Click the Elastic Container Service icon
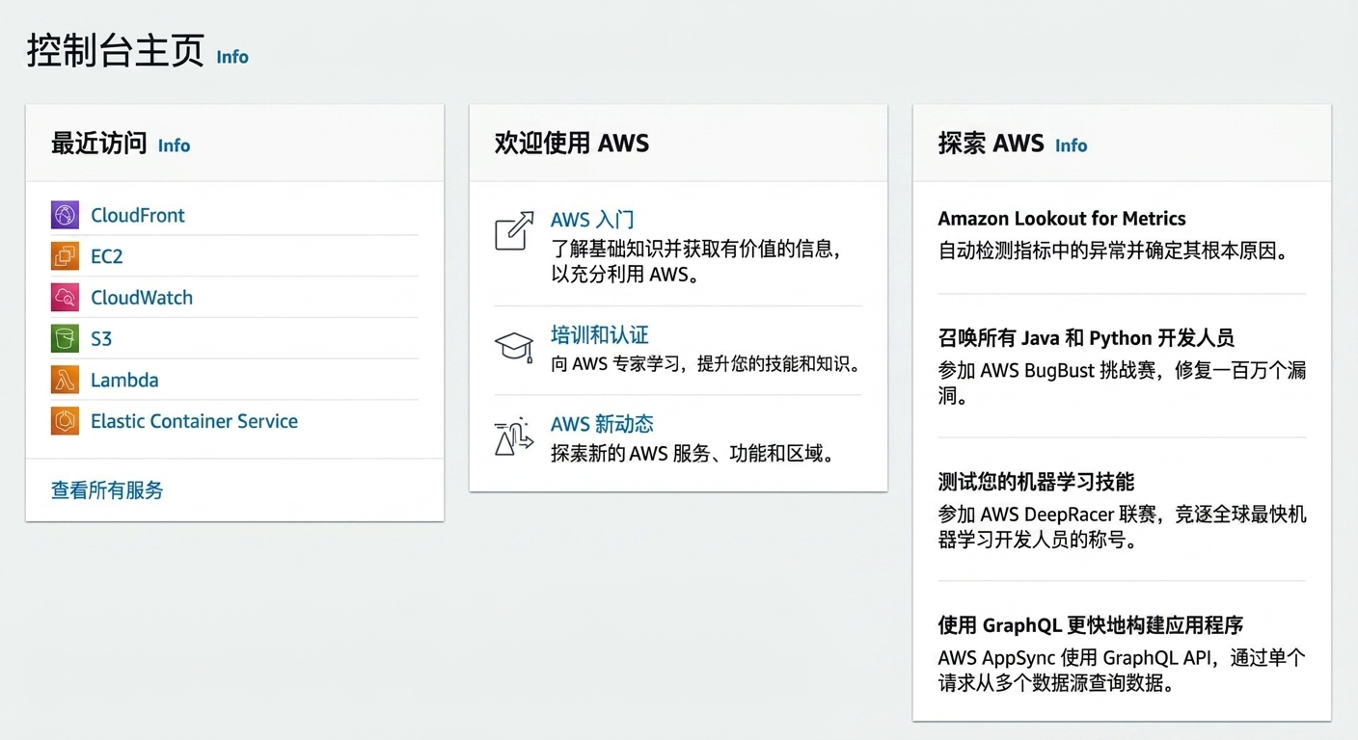The width and height of the screenshot is (1358, 740). 65,421
